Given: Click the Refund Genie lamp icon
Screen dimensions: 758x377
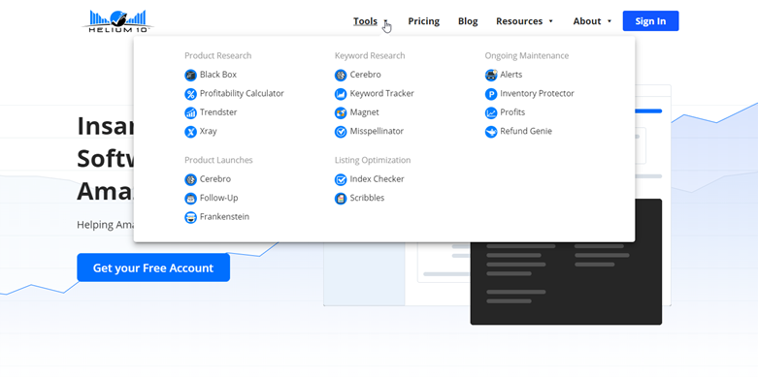Looking at the screenshot, I should coord(491,132).
